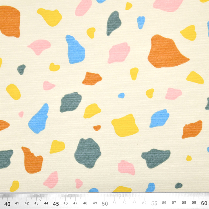Select the tiny yellow dot at lower right
The width and height of the screenshot is (209, 209).
(189, 158)
